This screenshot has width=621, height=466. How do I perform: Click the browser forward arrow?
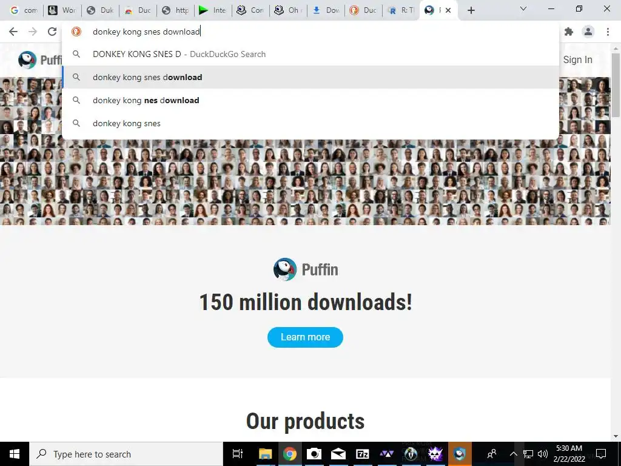33,32
